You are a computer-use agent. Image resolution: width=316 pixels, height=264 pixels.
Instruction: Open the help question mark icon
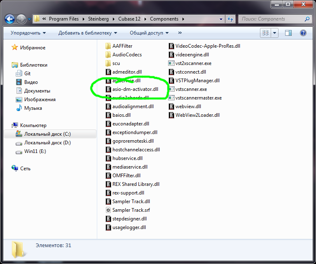(303, 33)
